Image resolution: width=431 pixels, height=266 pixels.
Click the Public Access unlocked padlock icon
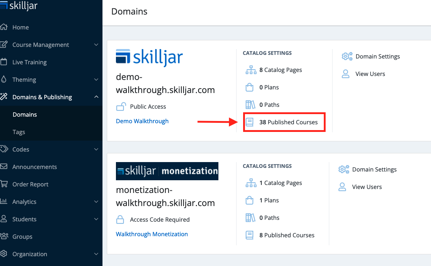point(121,106)
